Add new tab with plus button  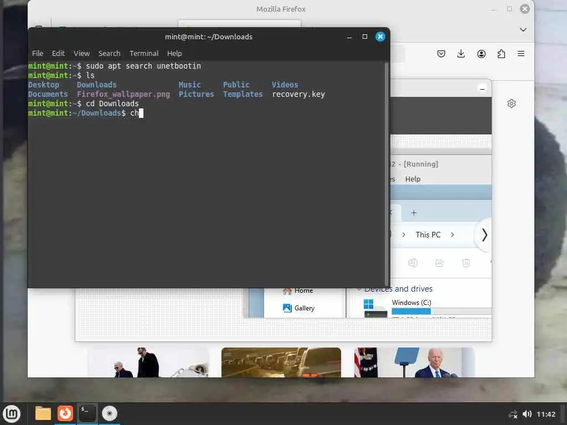coord(414,213)
